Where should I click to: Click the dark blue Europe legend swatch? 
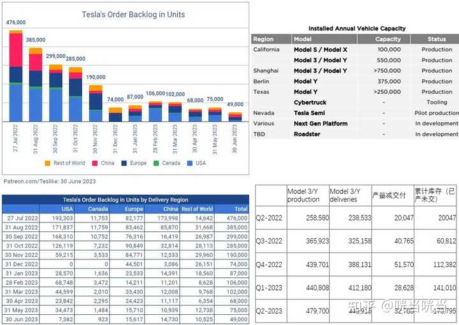[124, 163]
